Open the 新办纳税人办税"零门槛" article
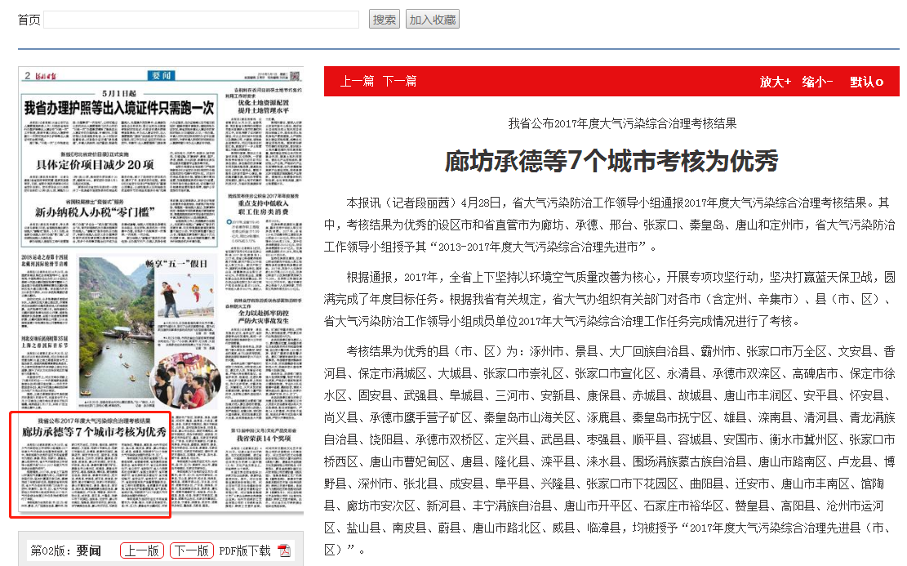The image size is (907, 566). coord(95,212)
